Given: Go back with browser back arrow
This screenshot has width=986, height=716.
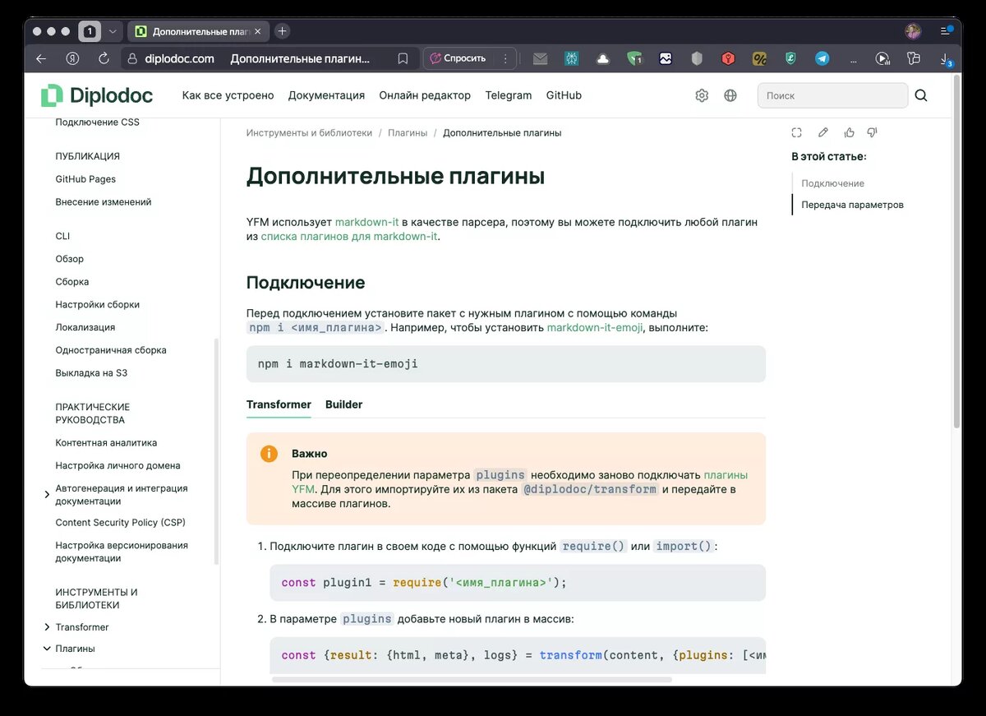Looking at the screenshot, I should click(41, 58).
